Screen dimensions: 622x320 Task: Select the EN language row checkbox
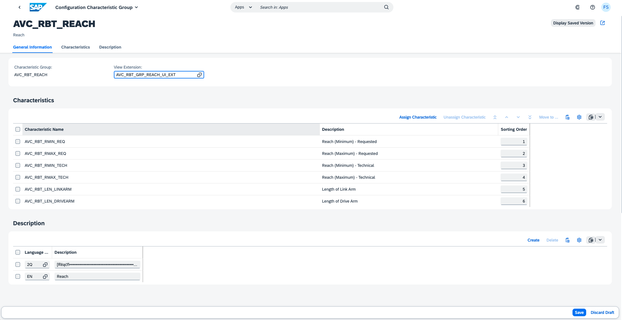point(18,276)
